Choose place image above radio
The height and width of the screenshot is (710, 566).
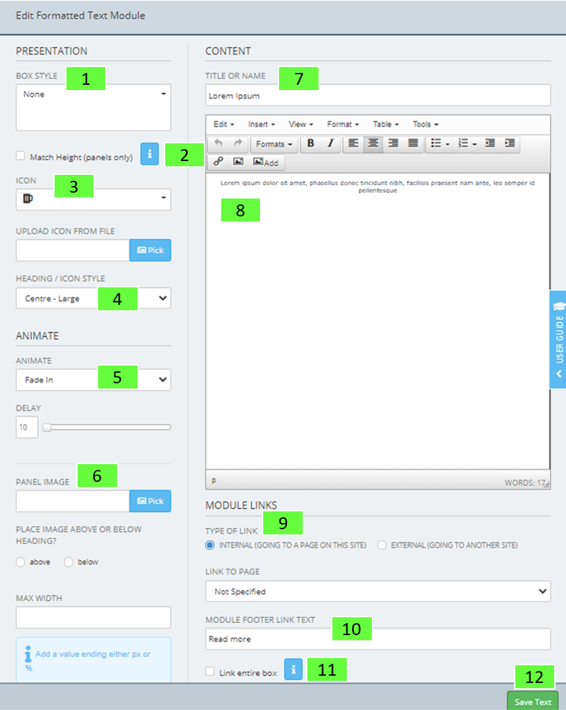[x=21, y=562]
